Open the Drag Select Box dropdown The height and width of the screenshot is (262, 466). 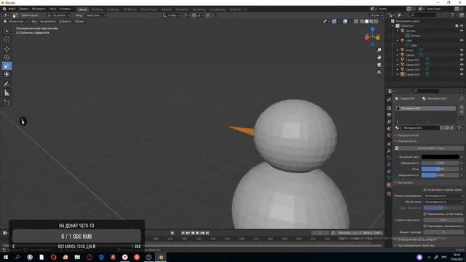pyautogui.click(x=95, y=15)
